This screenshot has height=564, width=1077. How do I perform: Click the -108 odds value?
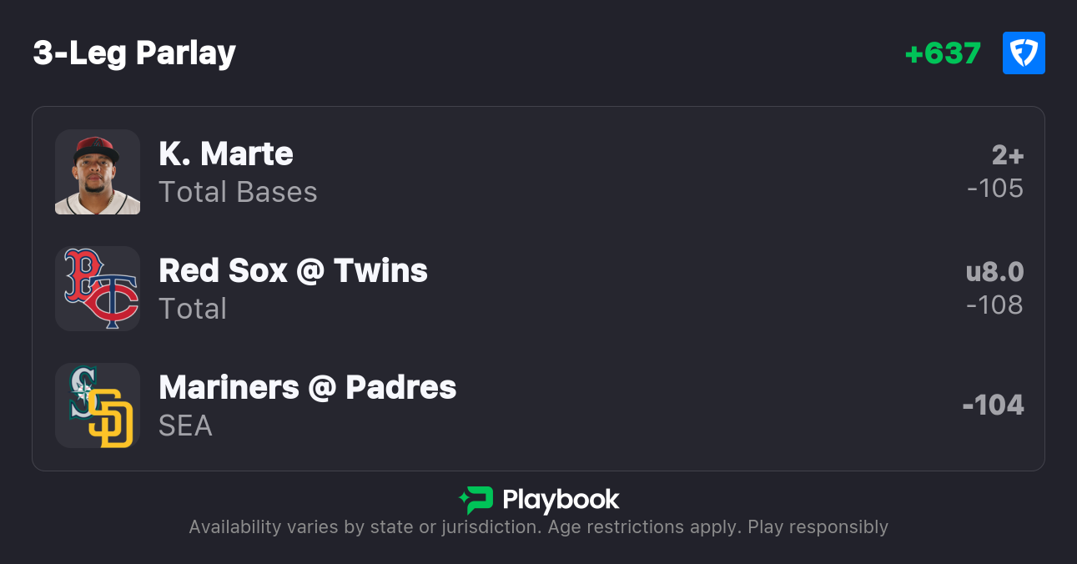coord(994,305)
